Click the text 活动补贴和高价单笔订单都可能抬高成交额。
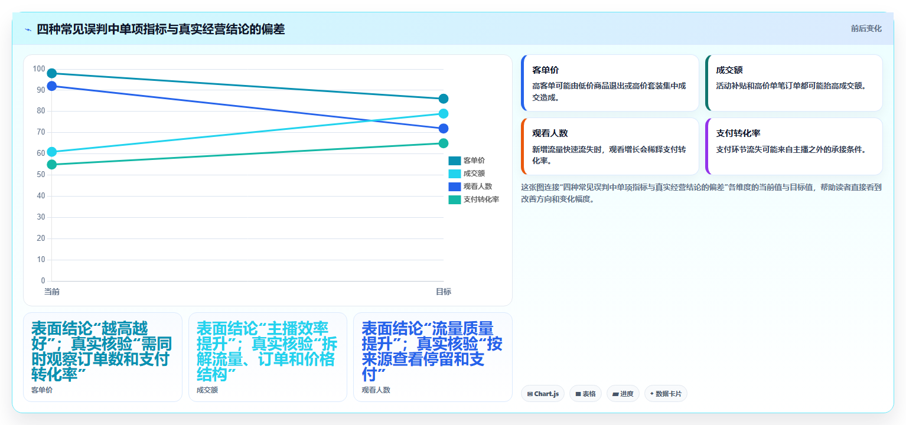906x425 pixels. point(792,86)
